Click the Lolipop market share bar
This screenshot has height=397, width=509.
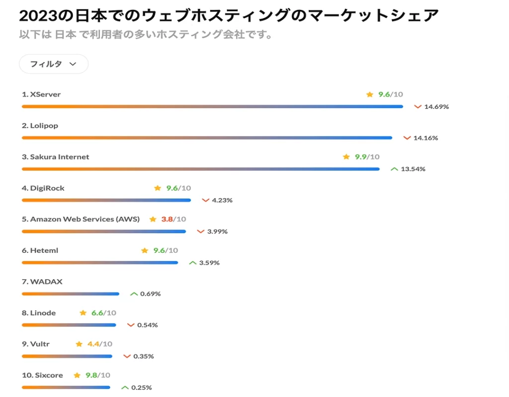click(207, 138)
